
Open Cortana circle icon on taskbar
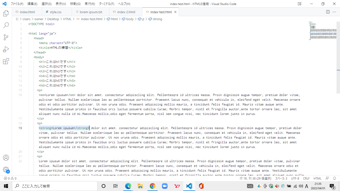103,186
